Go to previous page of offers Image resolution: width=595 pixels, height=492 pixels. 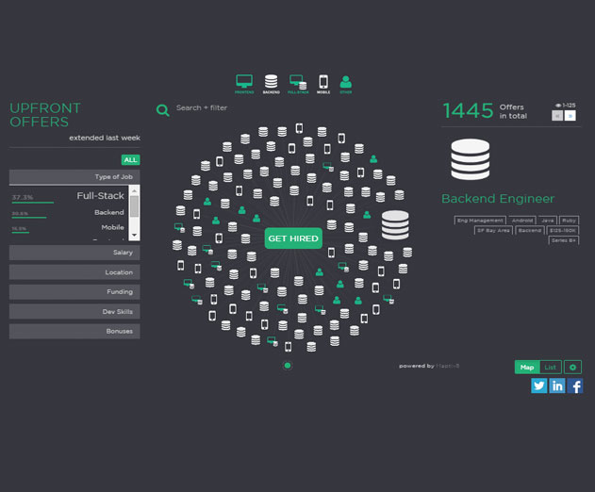[557, 116]
